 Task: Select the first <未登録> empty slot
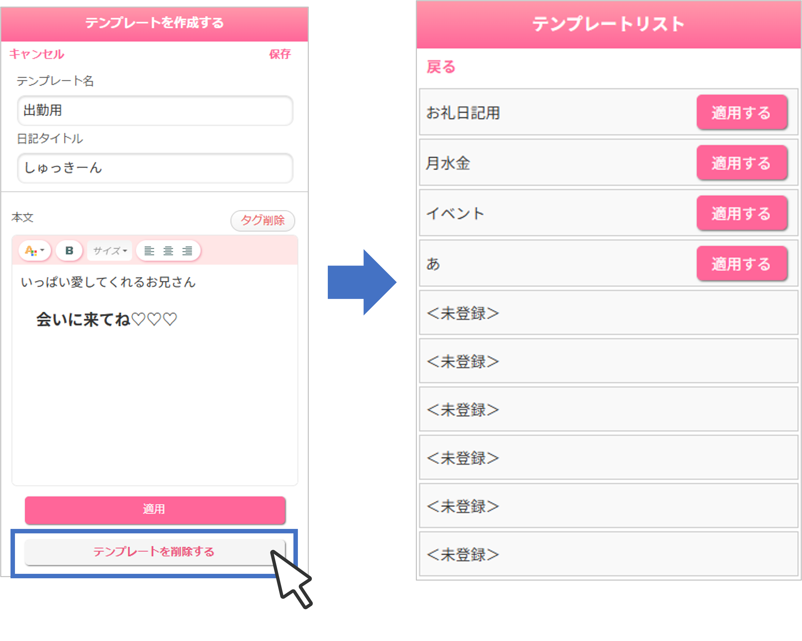coord(608,313)
